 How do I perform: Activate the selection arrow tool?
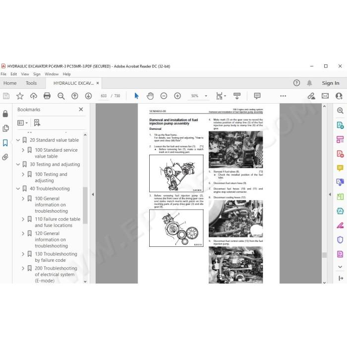tap(136, 96)
